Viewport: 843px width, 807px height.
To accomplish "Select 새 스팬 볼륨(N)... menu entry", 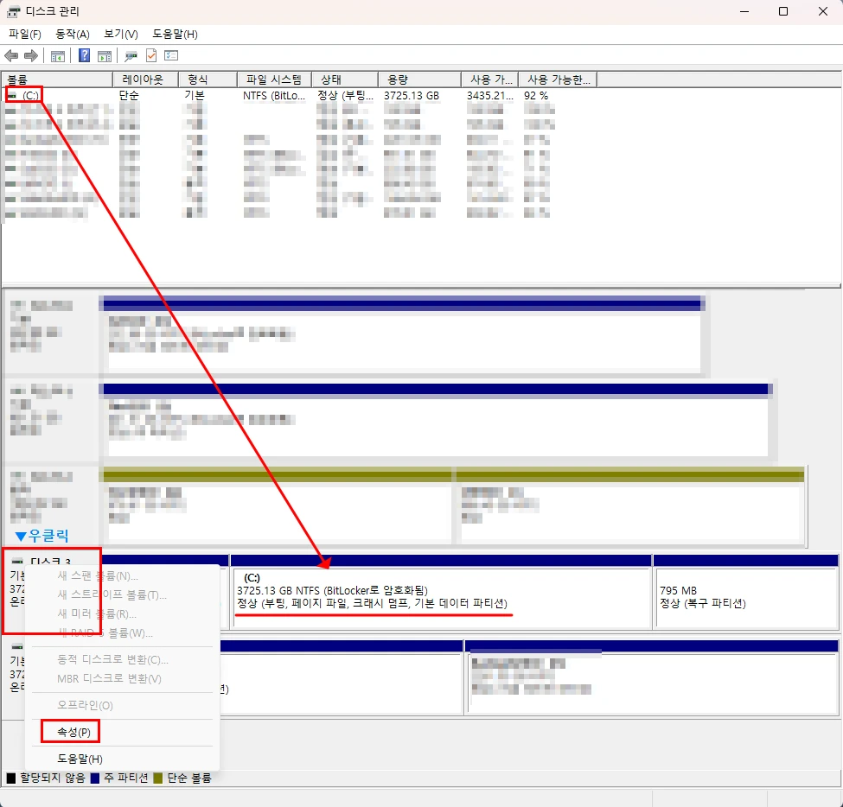I will click(x=98, y=576).
